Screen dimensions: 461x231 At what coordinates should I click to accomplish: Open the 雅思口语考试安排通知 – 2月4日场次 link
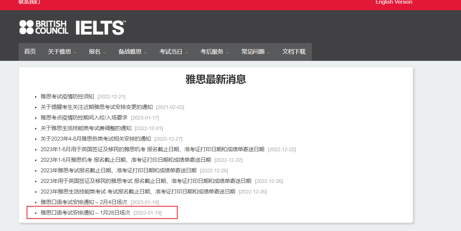click(x=84, y=202)
